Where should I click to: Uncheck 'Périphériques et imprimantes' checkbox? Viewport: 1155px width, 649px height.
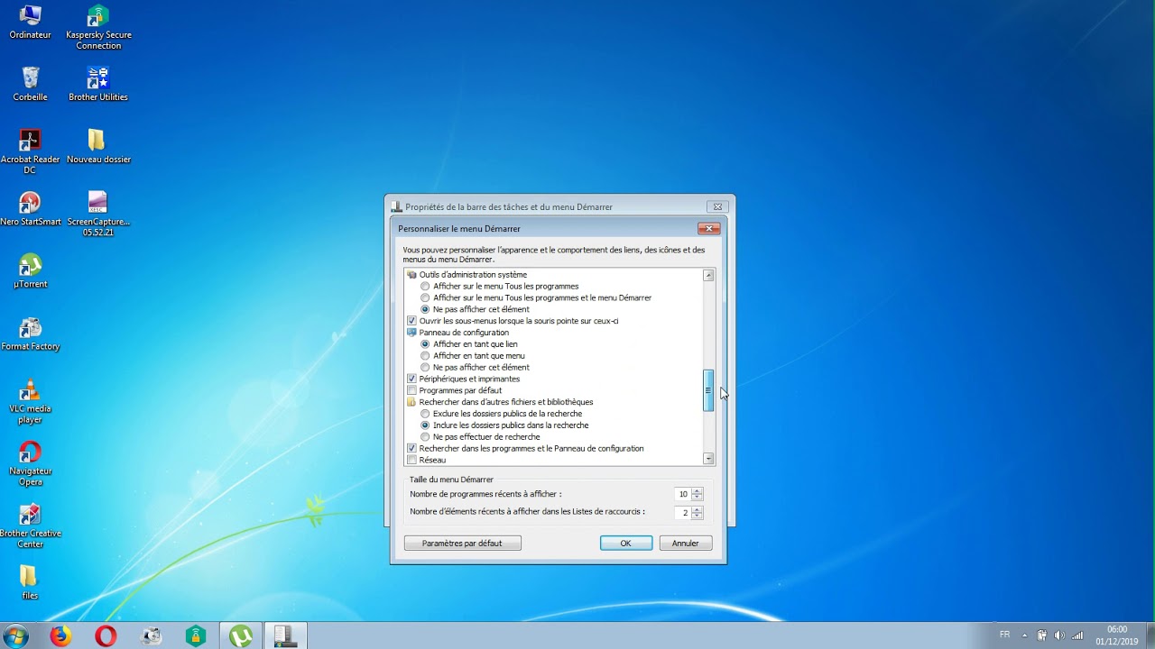pos(412,379)
